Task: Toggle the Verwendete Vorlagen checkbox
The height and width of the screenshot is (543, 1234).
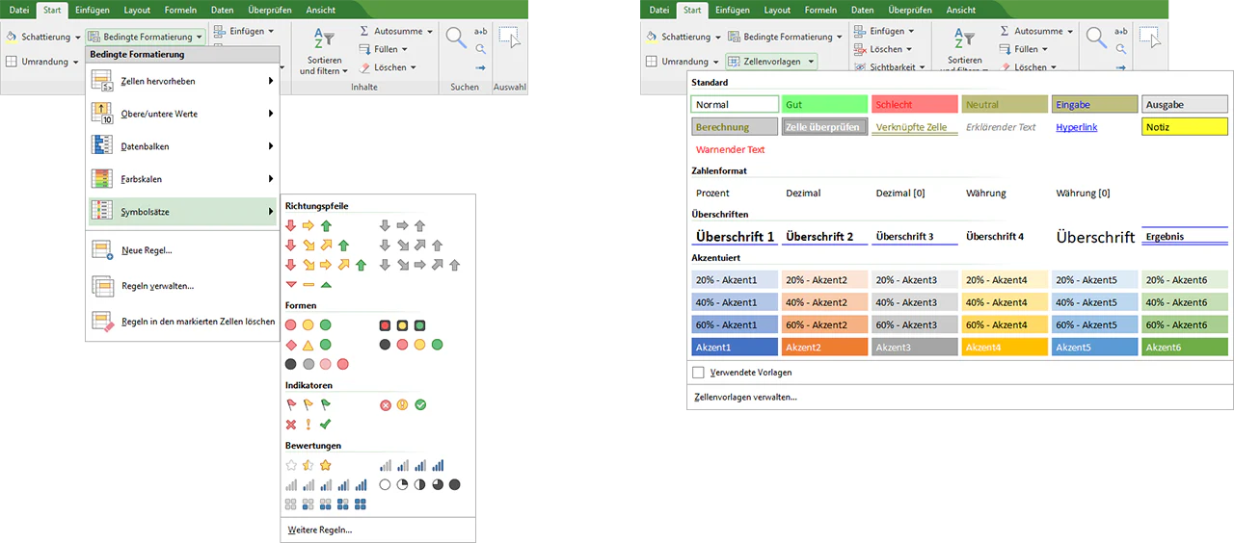Action: coord(698,372)
